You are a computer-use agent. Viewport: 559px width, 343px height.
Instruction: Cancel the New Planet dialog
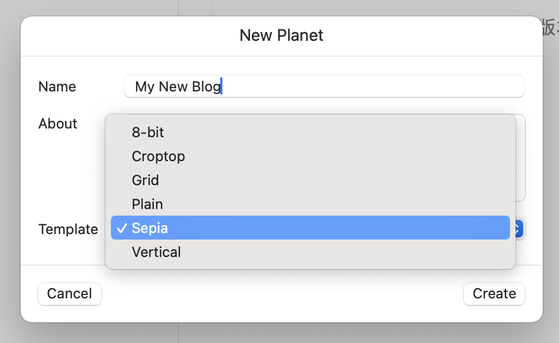pos(69,293)
